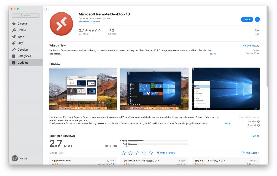Open first preview screenshot showing connection list
The height and width of the screenshot is (176, 277).
[83, 89]
